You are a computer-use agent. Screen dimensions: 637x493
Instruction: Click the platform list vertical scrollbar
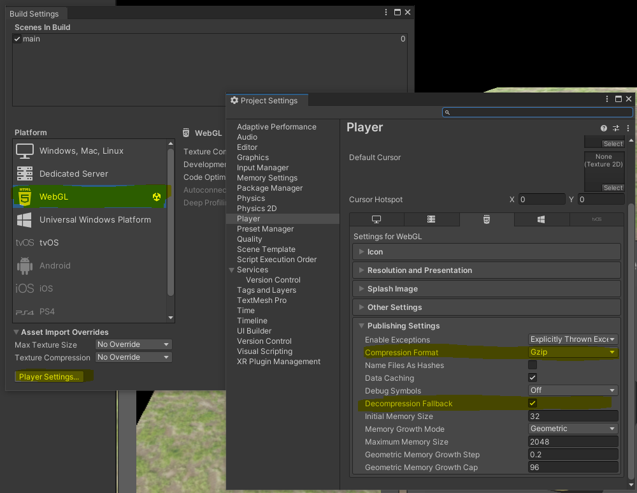(x=170, y=223)
